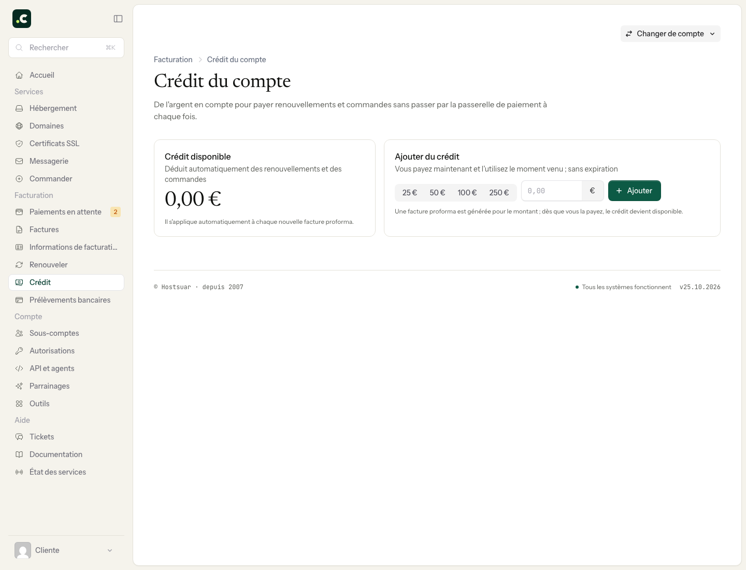Screen dimensions: 746x570
Task: Click the Cliente avatar picture
Action: (x=23, y=550)
